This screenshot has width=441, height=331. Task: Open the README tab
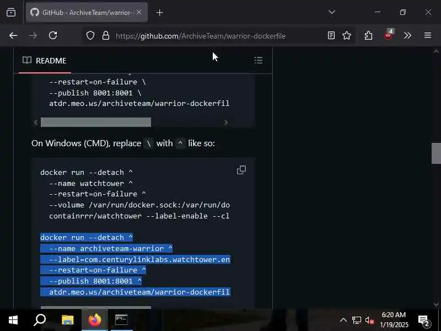coord(45,61)
